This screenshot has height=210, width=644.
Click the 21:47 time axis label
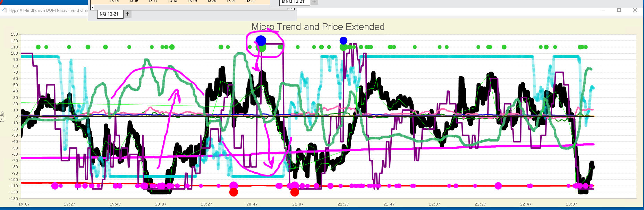pyautogui.click(x=389, y=204)
